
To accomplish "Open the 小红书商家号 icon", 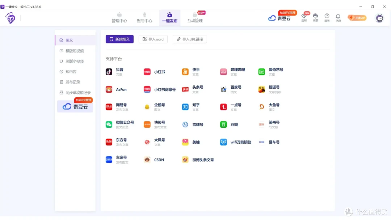I will 147,89.
